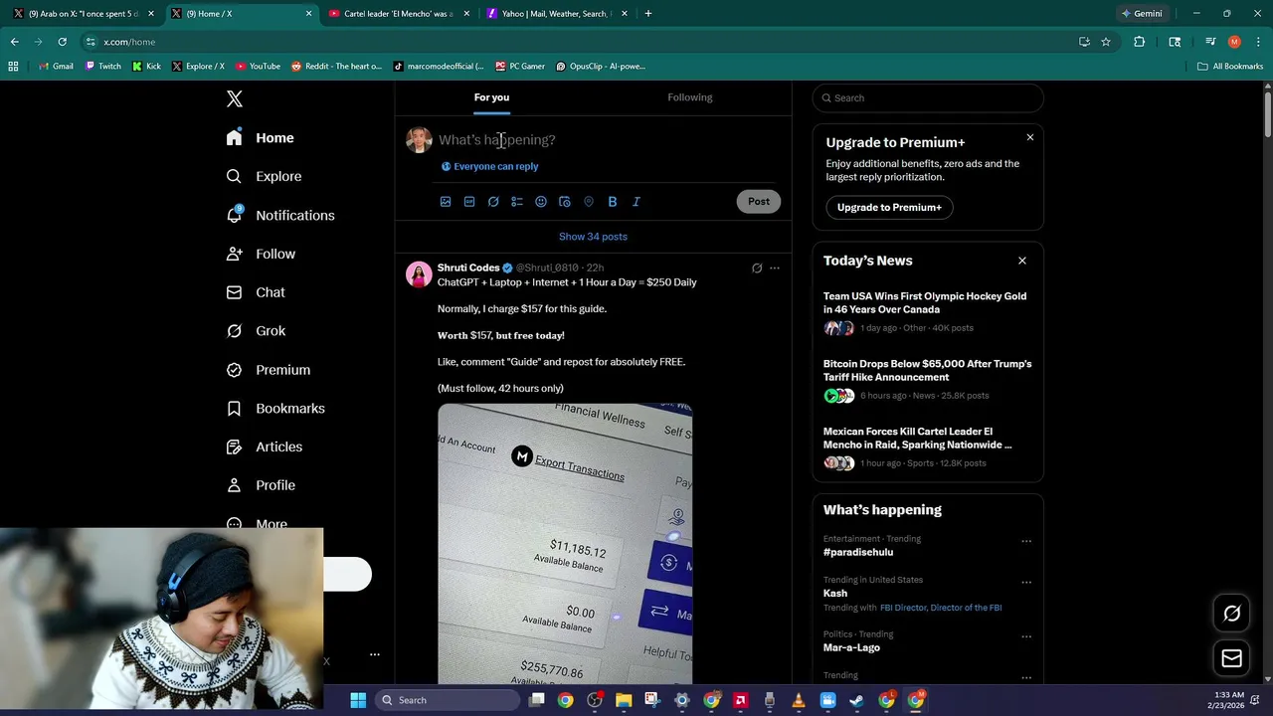Open Follow in sidebar
This screenshot has width=1273, height=716.
(262, 254)
